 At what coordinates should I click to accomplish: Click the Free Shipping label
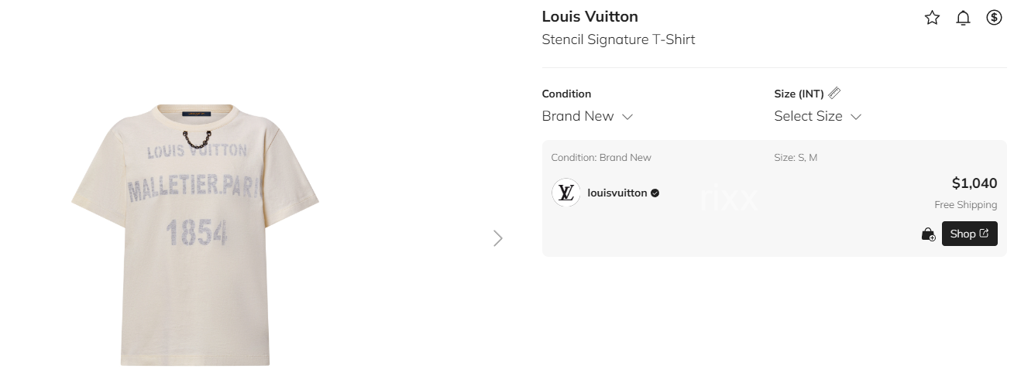click(x=965, y=205)
